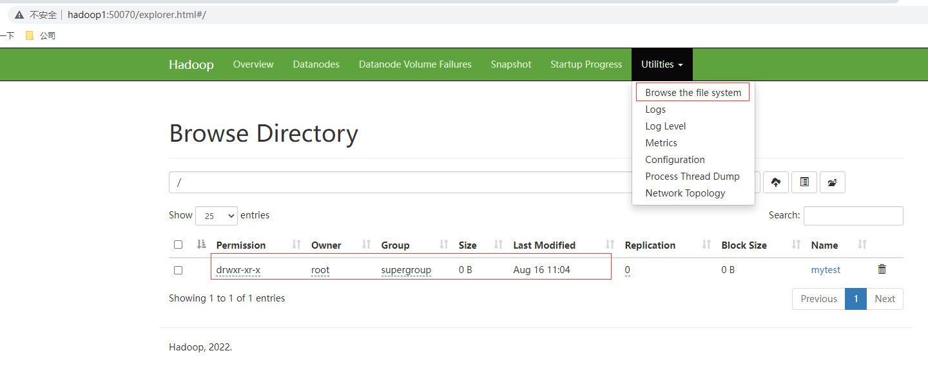Viewport: 928px width, 373px height.
Task: Click the cloud upload files icon
Action: [776, 182]
